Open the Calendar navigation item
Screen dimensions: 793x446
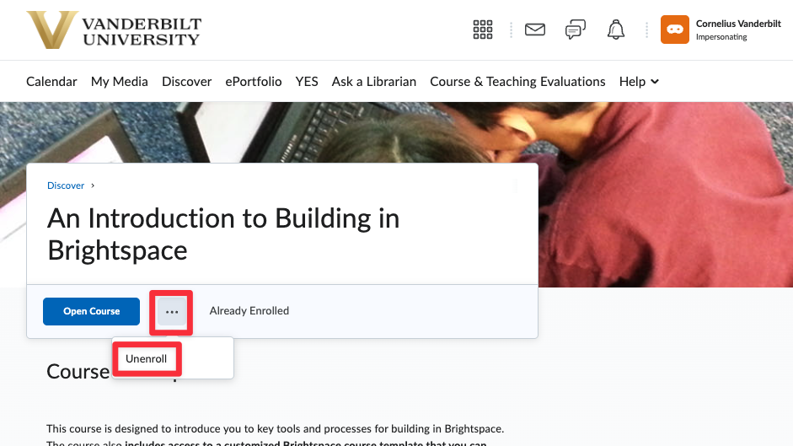tap(51, 82)
